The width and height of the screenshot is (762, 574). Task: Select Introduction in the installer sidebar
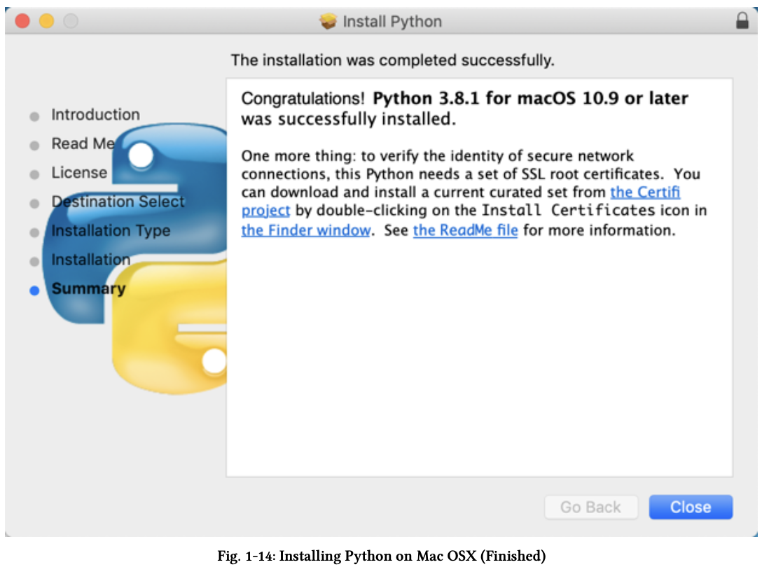point(95,115)
